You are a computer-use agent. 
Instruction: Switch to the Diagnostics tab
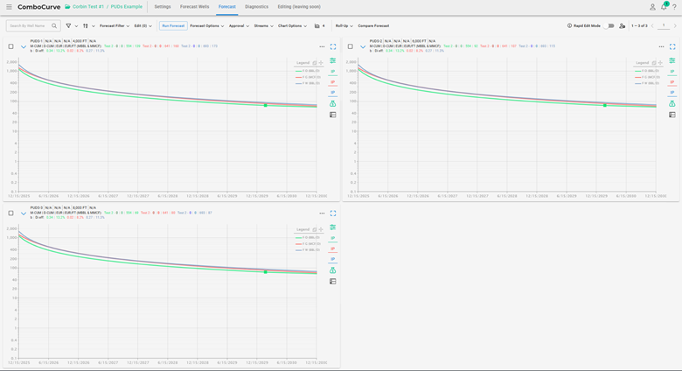(x=256, y=7)
